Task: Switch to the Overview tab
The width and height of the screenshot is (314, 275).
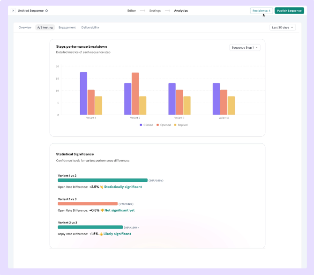Action: click(25, 28)
